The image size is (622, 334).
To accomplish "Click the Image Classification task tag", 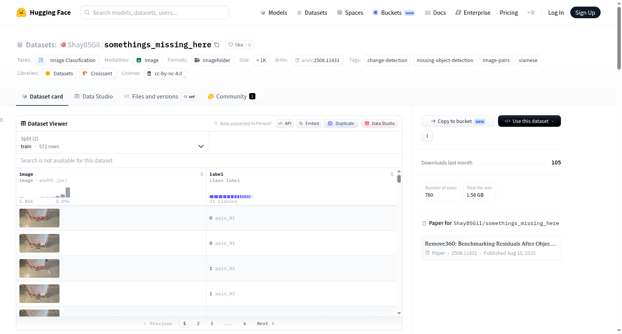I will [66, 60].
